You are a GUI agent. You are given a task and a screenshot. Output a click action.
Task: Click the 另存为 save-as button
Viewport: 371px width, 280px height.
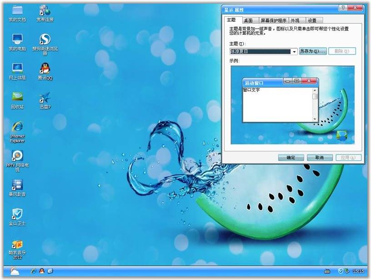coord(313,51)
